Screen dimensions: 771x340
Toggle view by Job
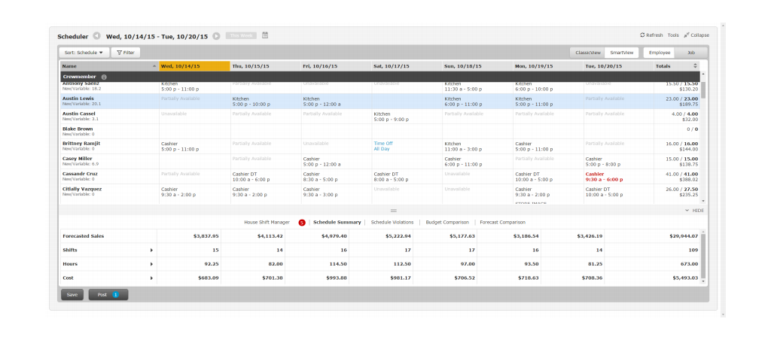(690, 53)
